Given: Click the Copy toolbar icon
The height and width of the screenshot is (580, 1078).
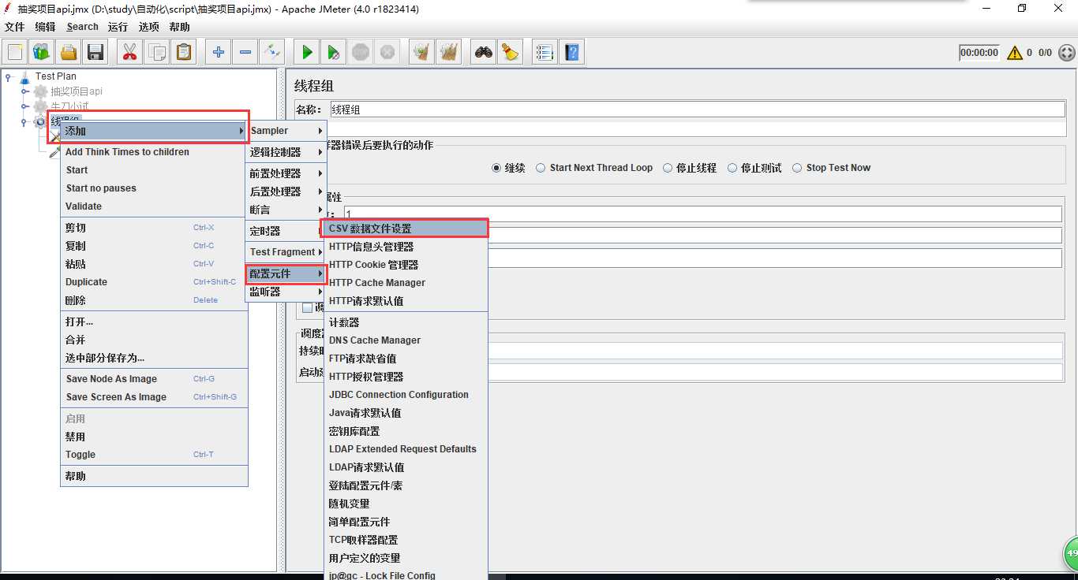Looking at the screenshot, I should click(x=156, y=53).
